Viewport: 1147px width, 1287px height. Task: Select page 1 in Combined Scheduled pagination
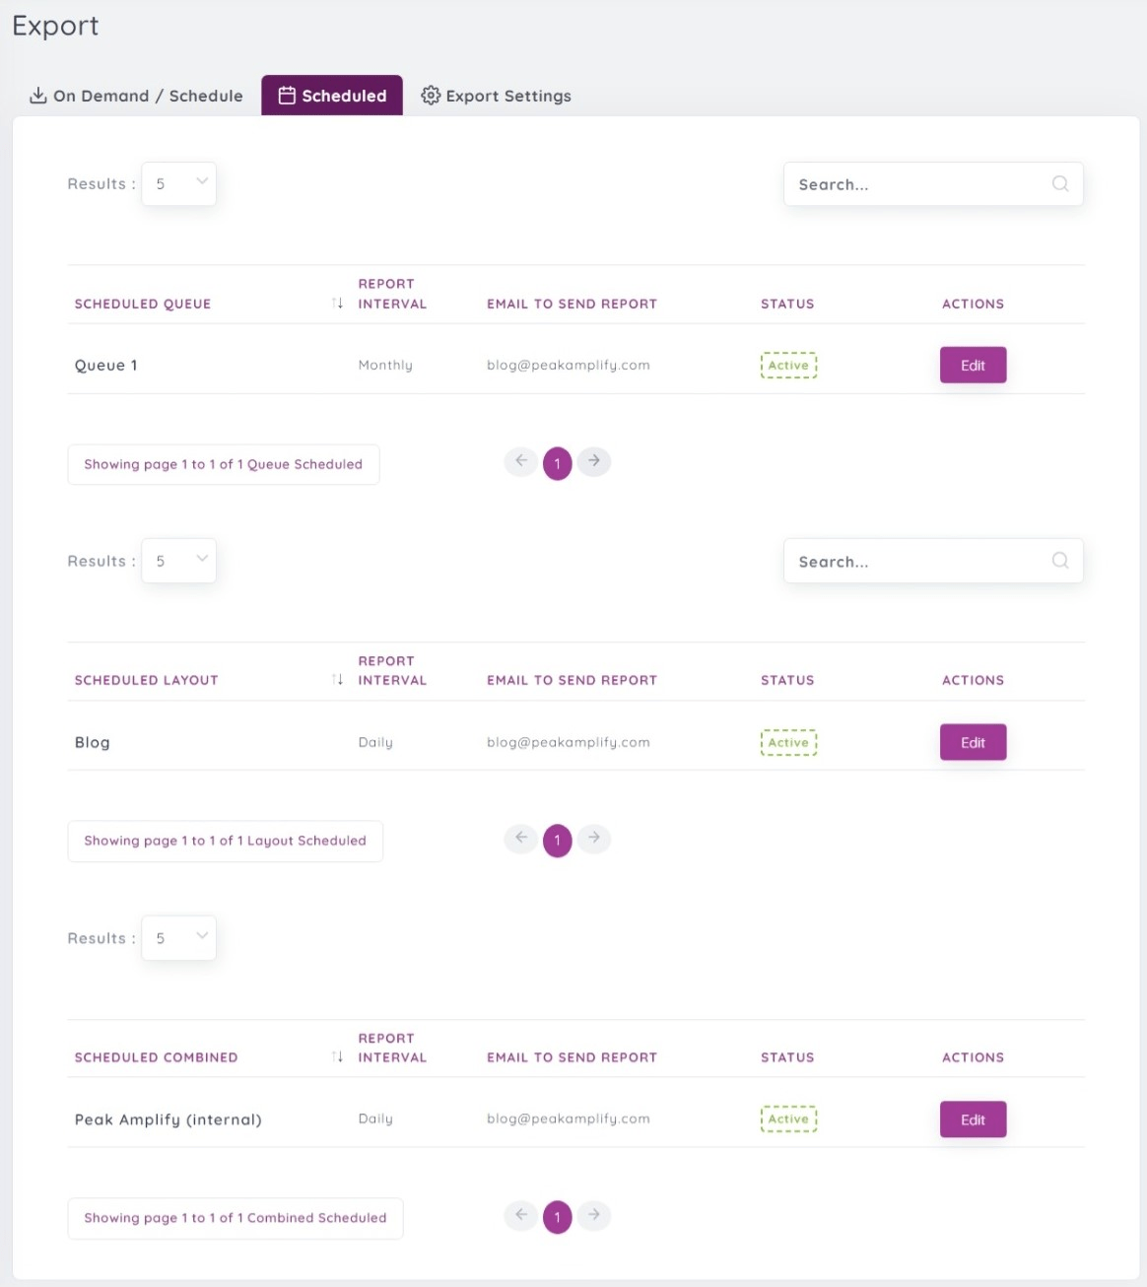click(558, 1217)
